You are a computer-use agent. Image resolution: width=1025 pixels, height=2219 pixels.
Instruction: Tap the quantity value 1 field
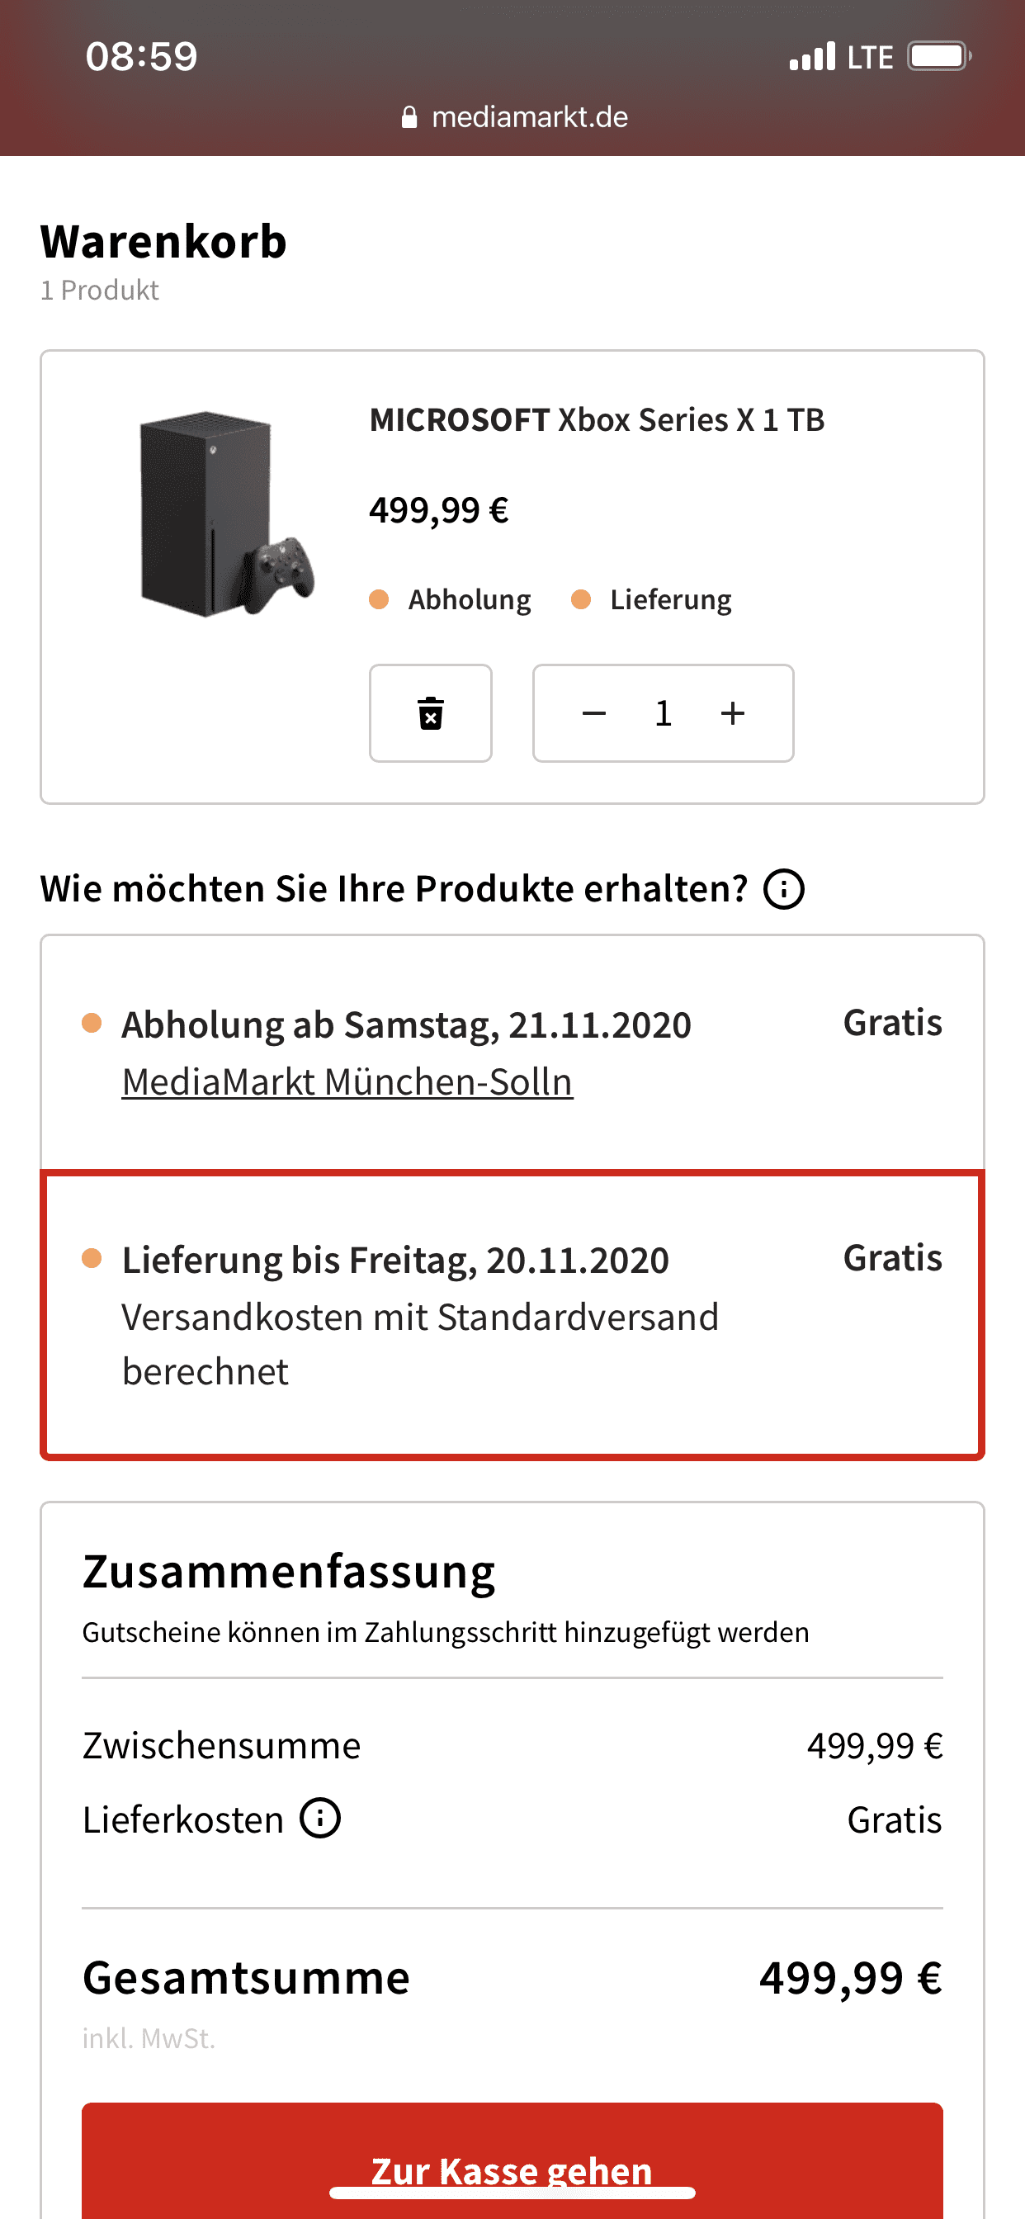(x=664, y=713)
